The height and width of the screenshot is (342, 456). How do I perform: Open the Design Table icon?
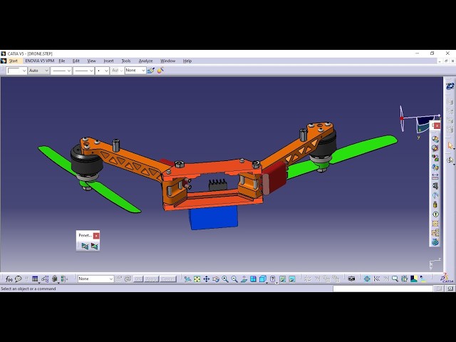point(35,279)
